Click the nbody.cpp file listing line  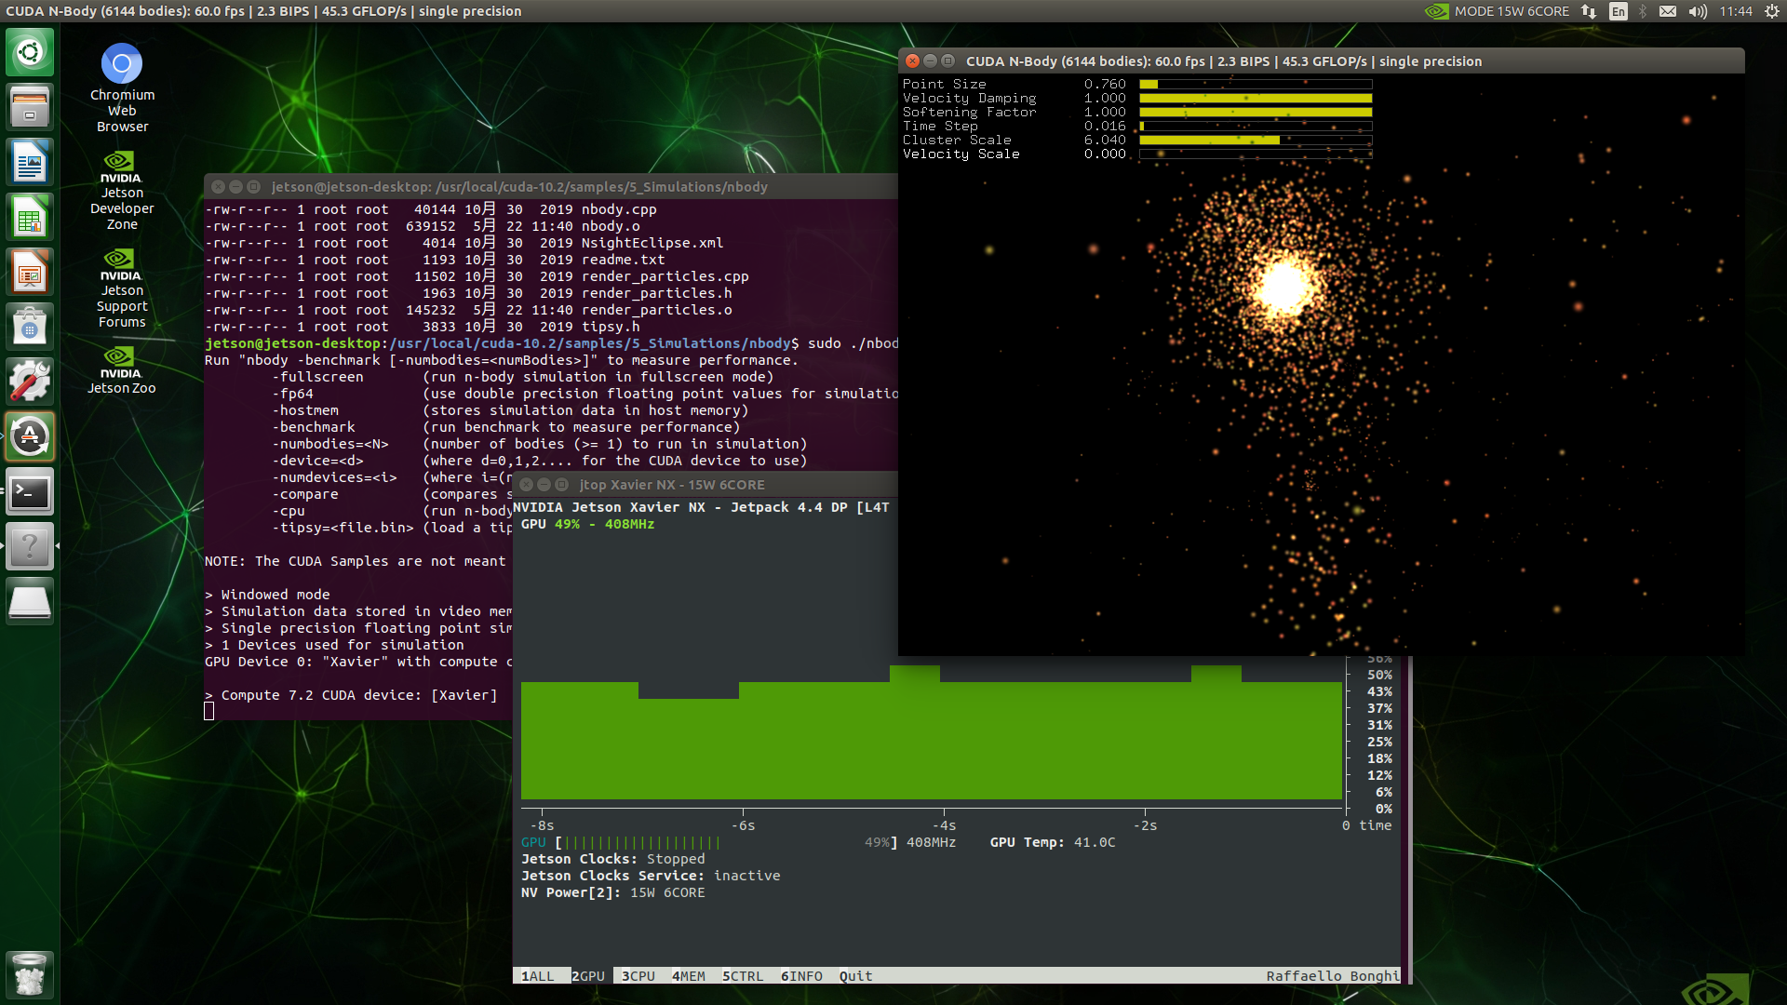click(x=431, y=209)
